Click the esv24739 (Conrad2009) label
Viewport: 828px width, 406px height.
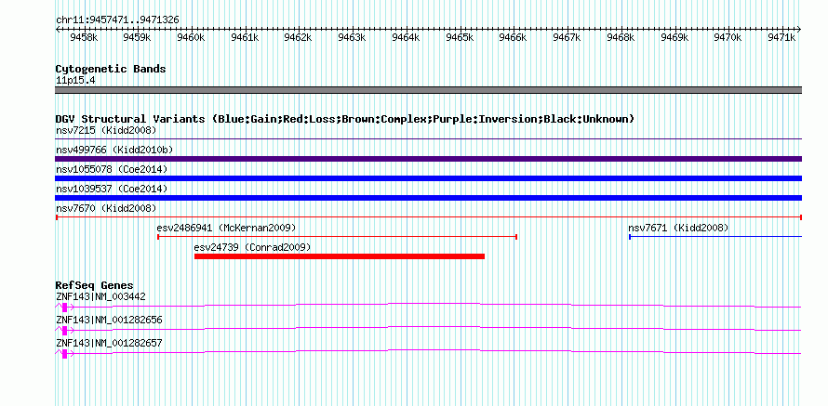252,247
